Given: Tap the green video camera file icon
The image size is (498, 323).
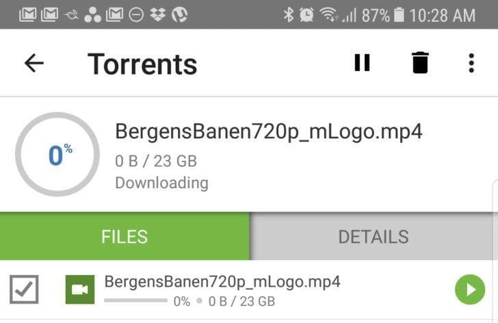Looking at the screenshot, I should (x=80, y=289).
